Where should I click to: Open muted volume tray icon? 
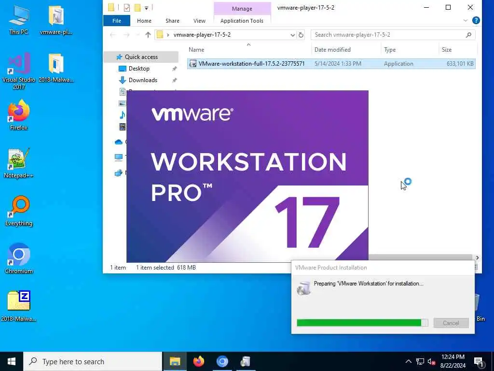coord(432,361)
